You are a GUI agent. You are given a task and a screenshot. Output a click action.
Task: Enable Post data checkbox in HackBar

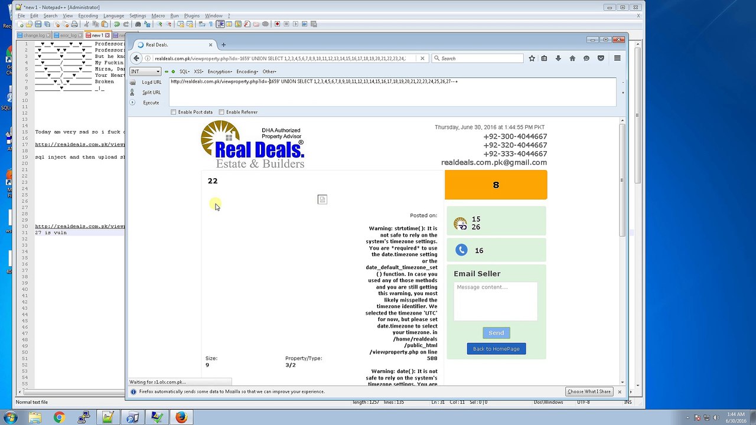pyautogui.click(x=173, y=112)
